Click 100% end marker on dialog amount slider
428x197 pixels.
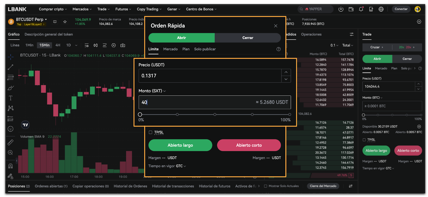(x=290, y=115)
